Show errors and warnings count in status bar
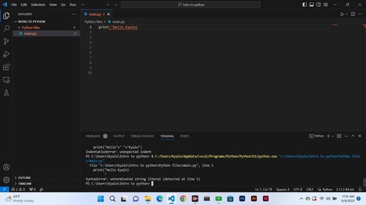The height and width of the screenshot is (205, 366). tap(18, 189)
